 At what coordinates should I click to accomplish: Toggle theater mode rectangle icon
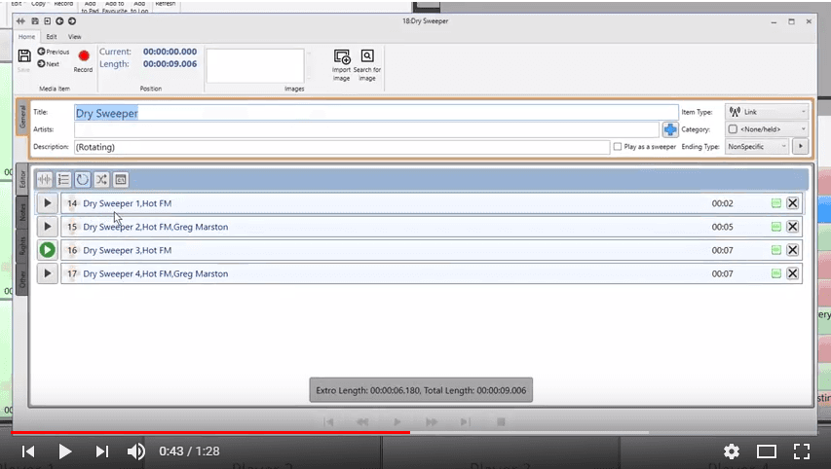[767, 451]
